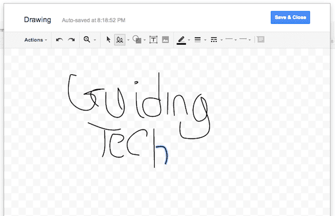Click the Auto-saved at 8:18:52 PM status
Screen dimensions: 335x216
coord(94,20)
